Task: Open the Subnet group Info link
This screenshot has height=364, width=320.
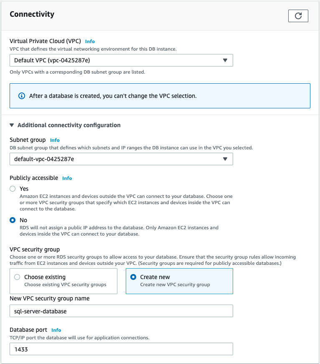Action: pos(55,140)
